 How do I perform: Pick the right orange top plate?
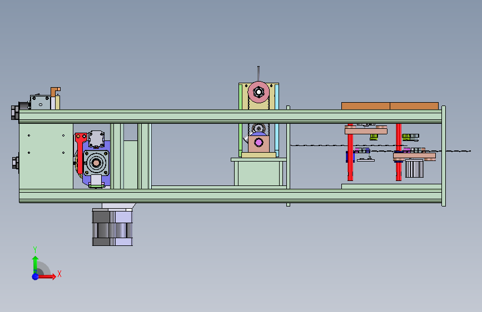(x=414, y=106)
